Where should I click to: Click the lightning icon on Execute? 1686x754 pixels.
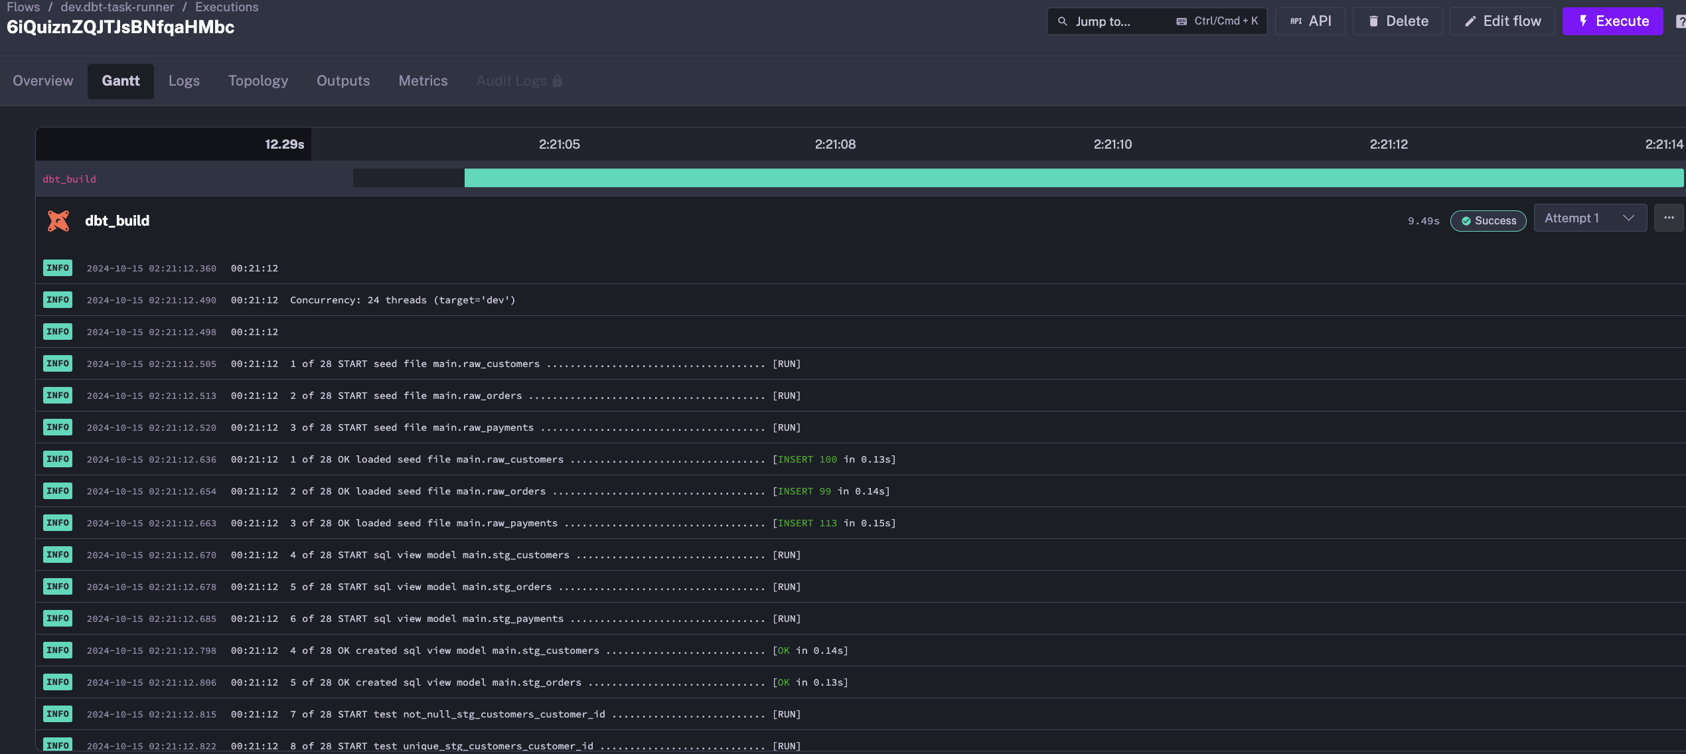[1583, 21]
